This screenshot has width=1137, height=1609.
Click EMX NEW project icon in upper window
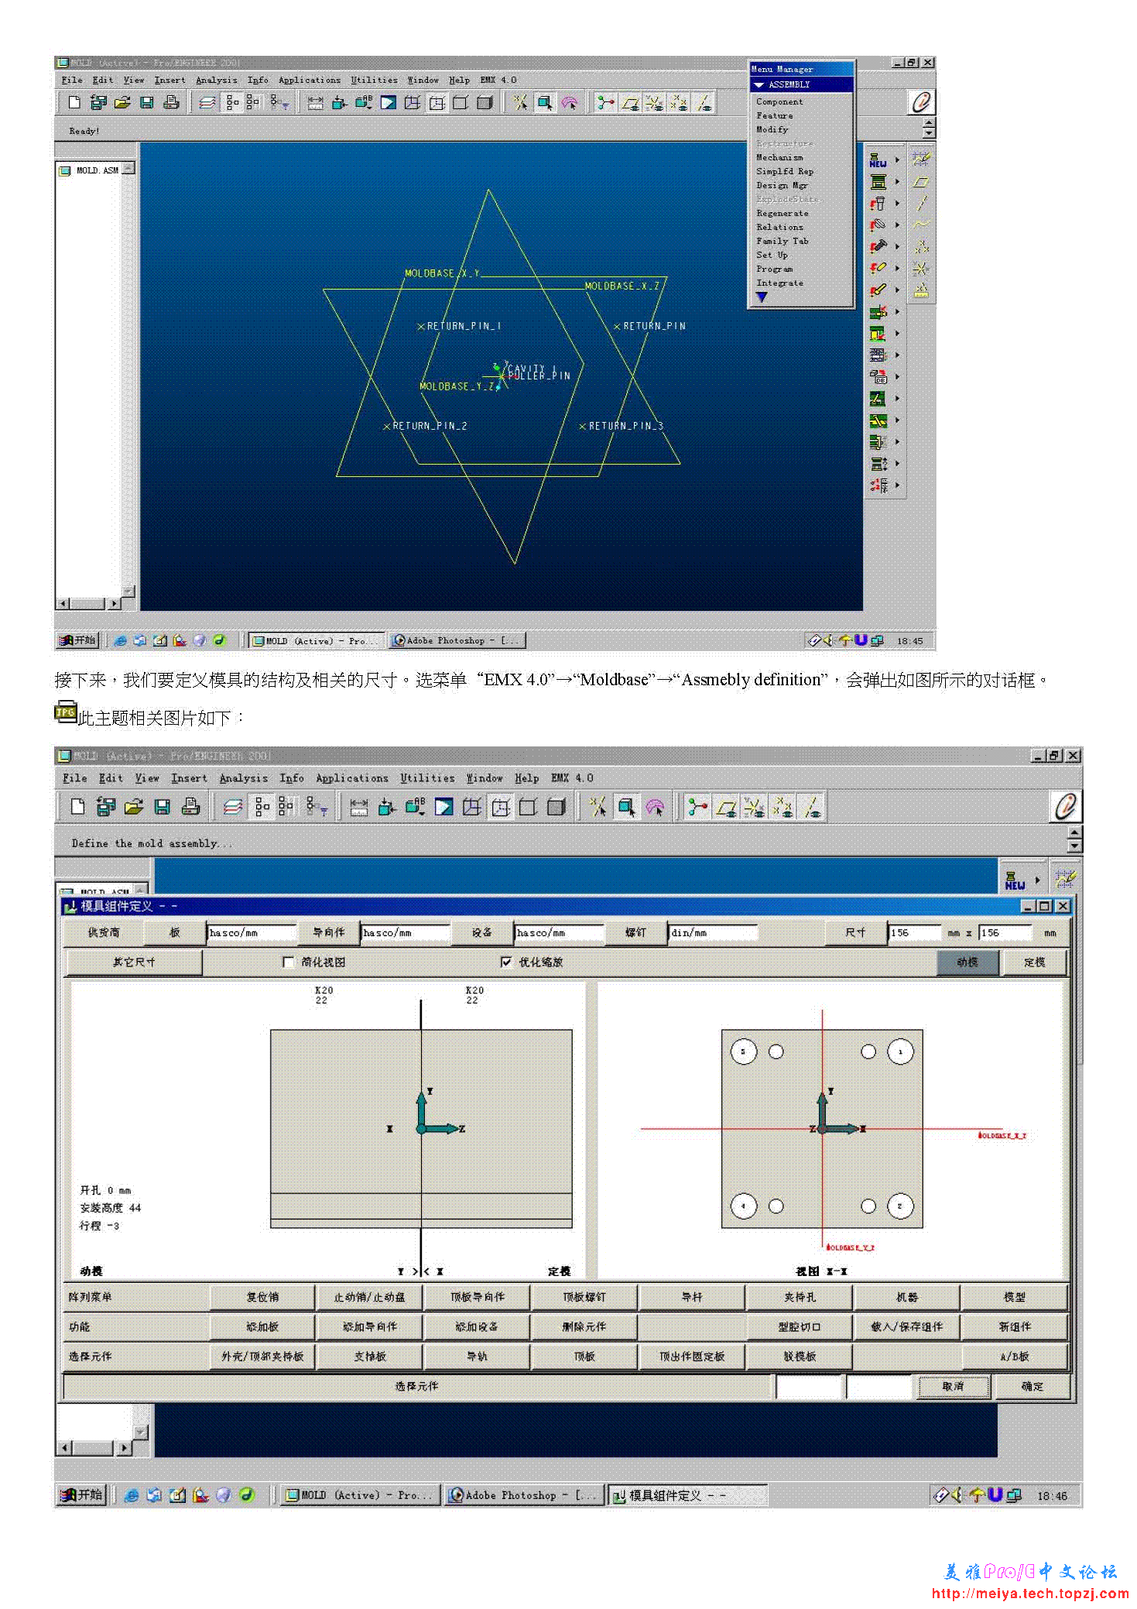pos(878,160)
